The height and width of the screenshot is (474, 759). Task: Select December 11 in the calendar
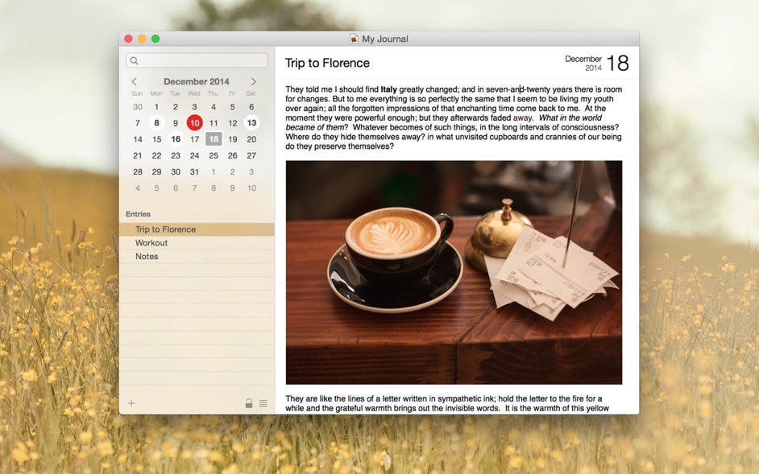214,123
